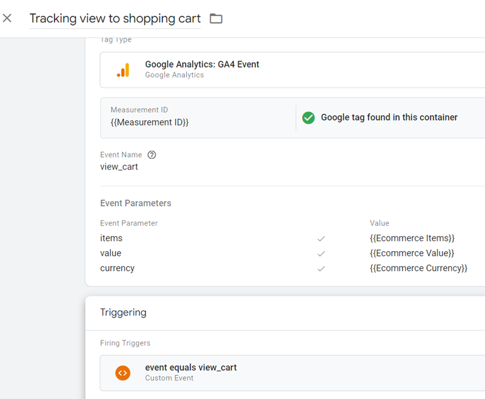
Task: Select the {{Ecommerce Value}} value
Action: coord(412,253)
